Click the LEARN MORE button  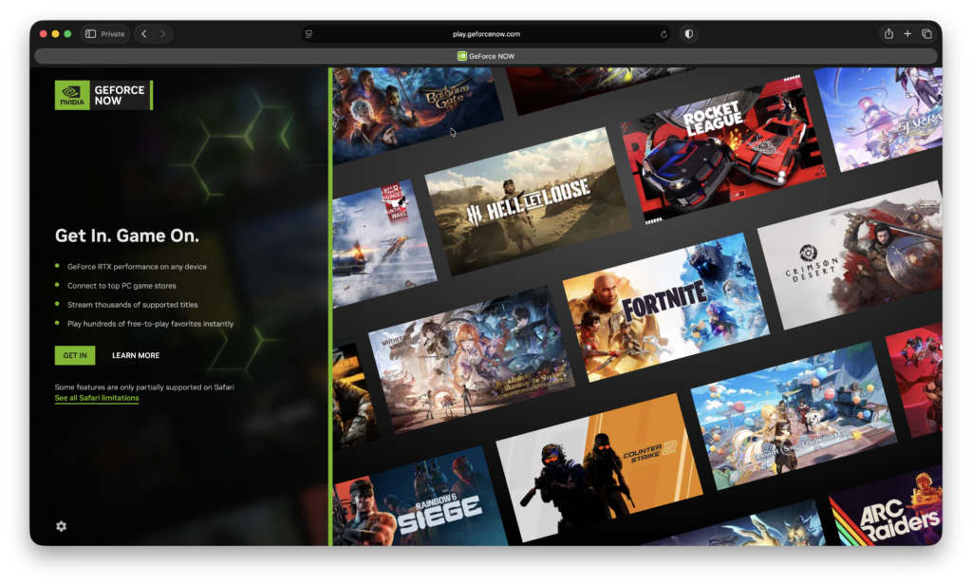(x=136, y=355)
